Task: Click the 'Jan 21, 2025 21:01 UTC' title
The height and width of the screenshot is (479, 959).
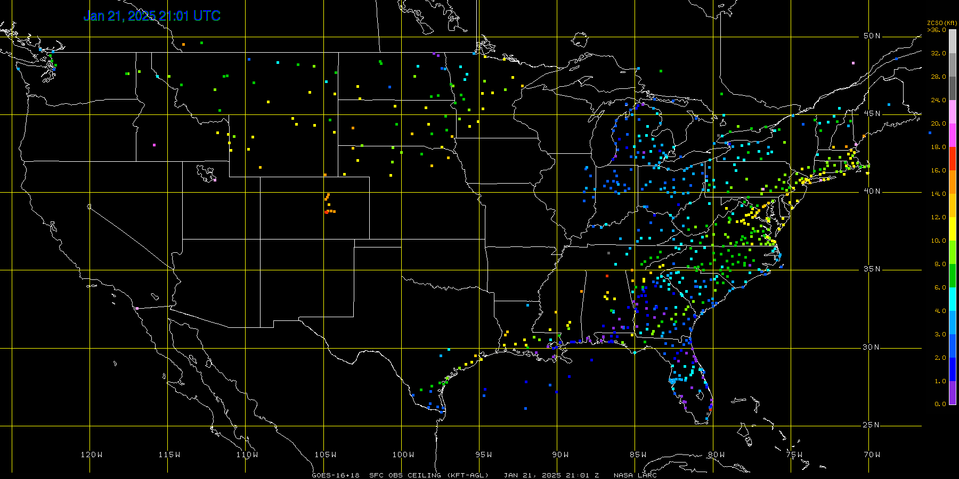Action: click(x=152, y=16)
